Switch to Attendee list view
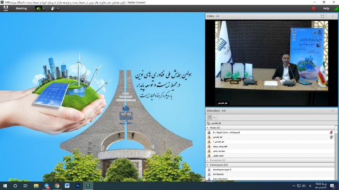 click(x=209, y=117)
